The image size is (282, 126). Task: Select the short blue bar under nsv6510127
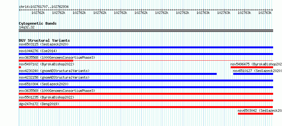coord(253,74)
